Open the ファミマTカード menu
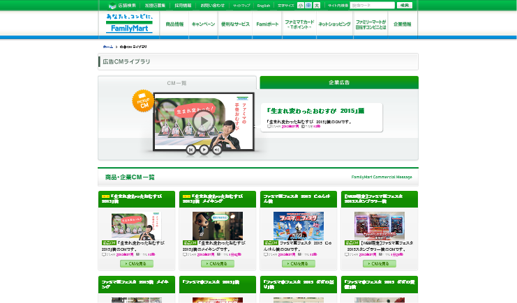The height and width of the screenshot is (303, 517). pyautogui.click(x=299, y=24)
